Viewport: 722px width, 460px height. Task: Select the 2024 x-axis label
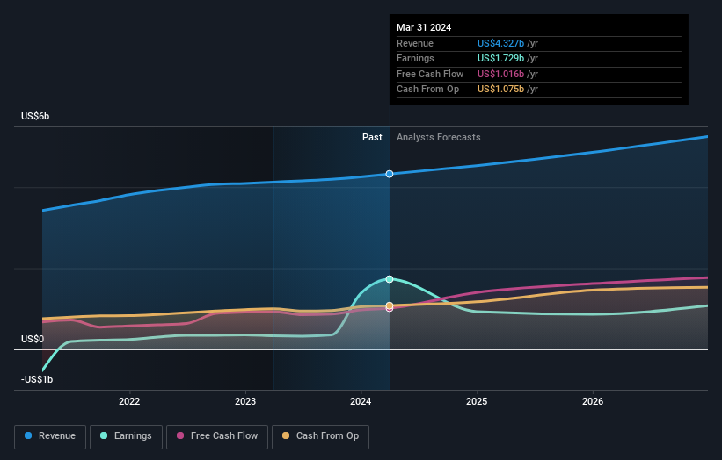pos(361,401)
